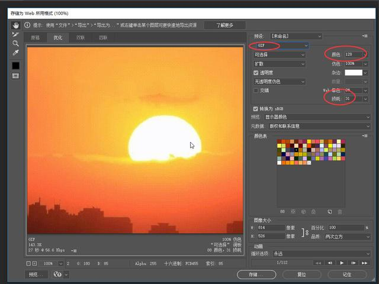Open the color table panel menu icon
Image resolution: width=379 pixels, height=284 pixels.
click(x=365, y=136)
